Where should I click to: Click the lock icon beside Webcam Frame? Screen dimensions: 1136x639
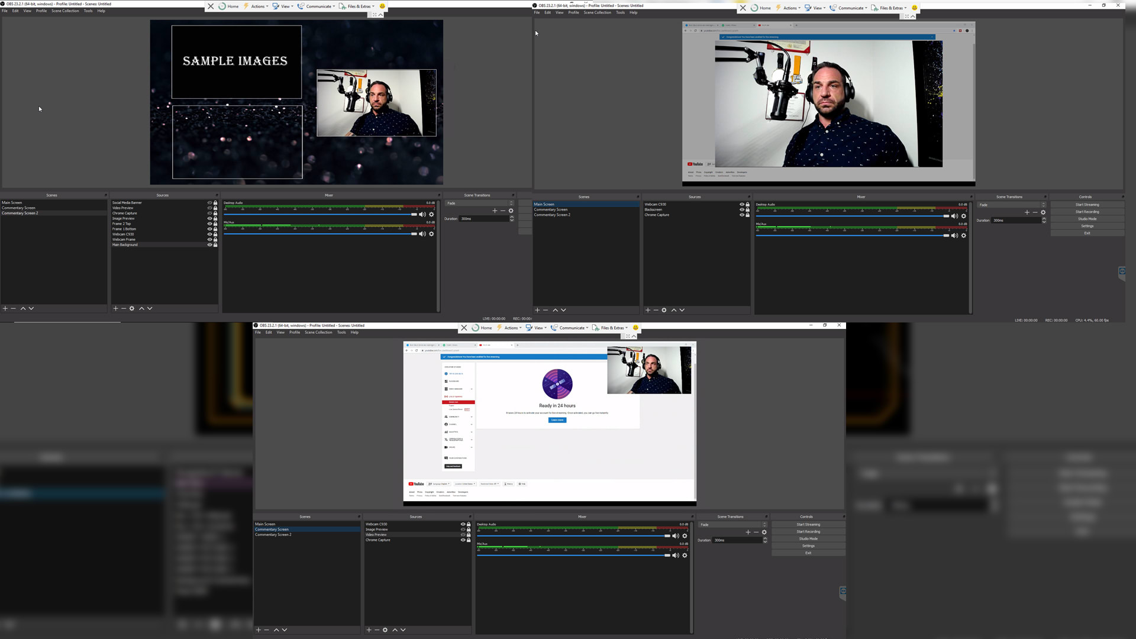pyautogui.click(x=215, y=240)
